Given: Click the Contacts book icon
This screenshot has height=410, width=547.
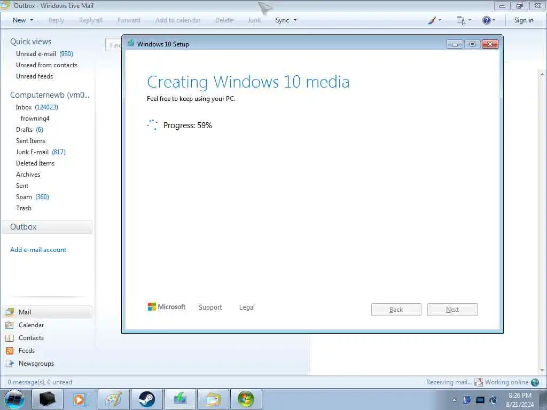Looking at the screenshot, I should click(10, 338).
